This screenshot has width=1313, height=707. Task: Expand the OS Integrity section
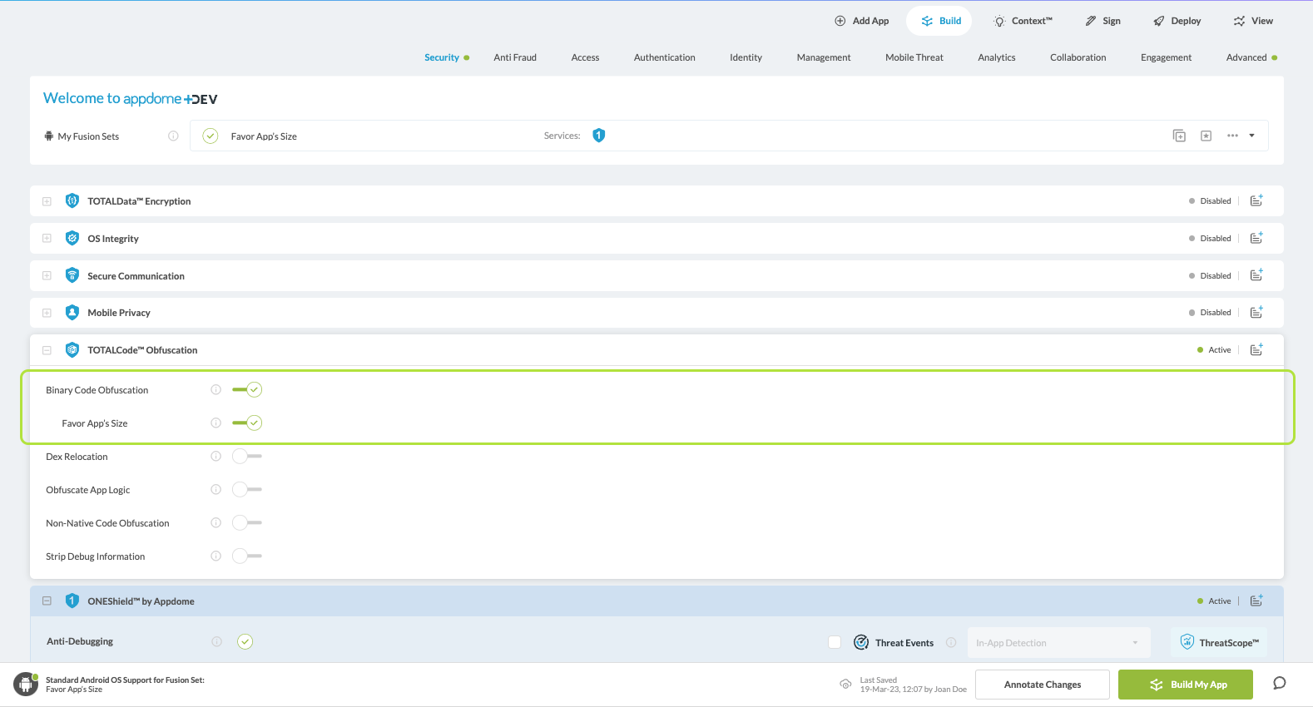click(x=47, y=239)
